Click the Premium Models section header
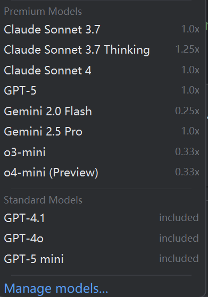 pos(43,11)
